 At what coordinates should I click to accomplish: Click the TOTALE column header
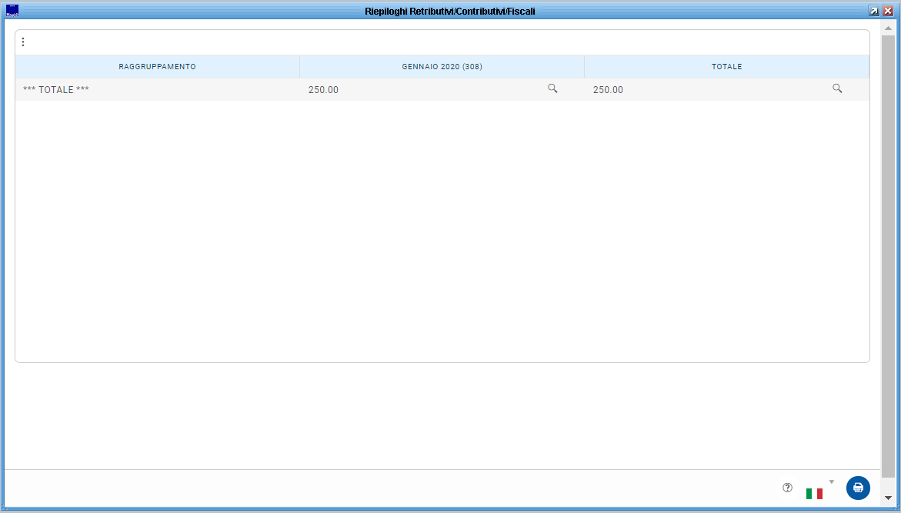point(727,67)
